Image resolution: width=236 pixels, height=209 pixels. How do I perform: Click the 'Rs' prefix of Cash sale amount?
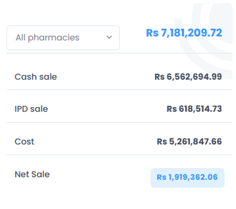pyautogui.click(x=159, y=77)
